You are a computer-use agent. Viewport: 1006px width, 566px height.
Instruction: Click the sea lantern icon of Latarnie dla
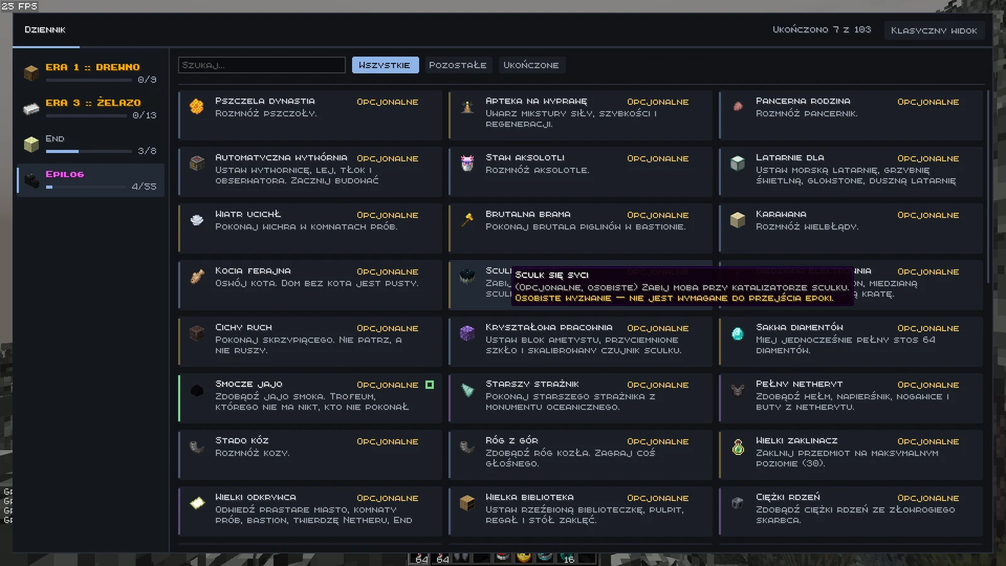(738, 163)
